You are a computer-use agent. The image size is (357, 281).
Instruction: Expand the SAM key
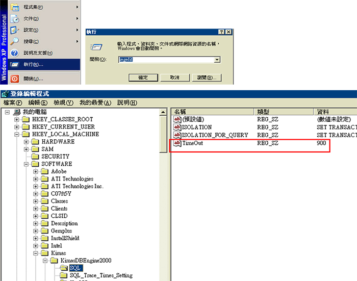[x=26, y=149]
